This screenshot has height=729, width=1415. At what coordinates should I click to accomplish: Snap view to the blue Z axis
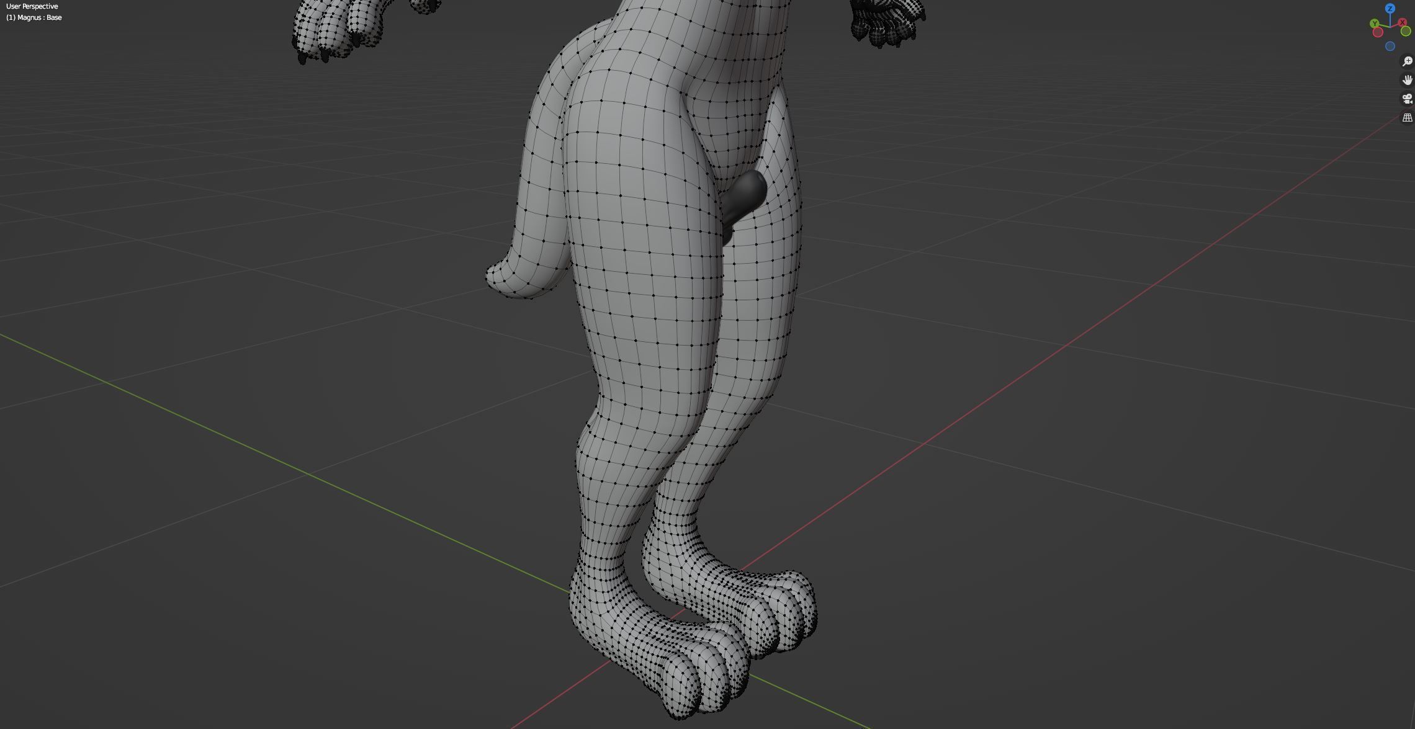click(1390, 8)
